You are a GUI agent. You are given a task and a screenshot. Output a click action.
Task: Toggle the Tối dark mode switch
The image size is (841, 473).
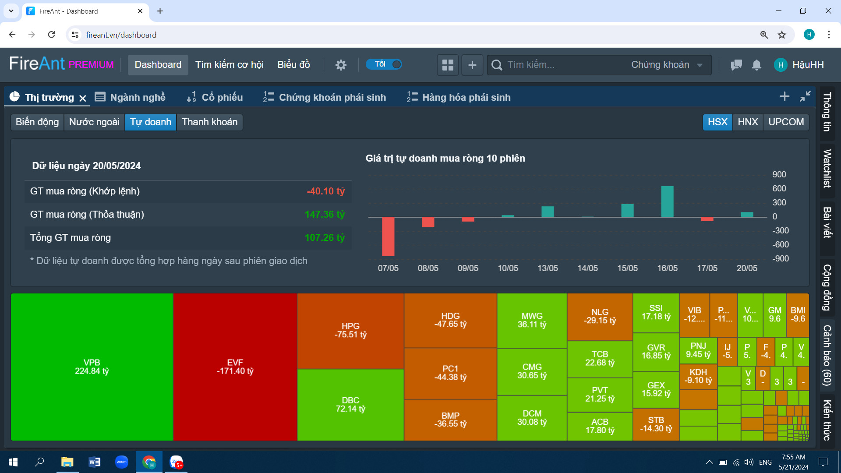pyautogui.click(x=385, y=64)
